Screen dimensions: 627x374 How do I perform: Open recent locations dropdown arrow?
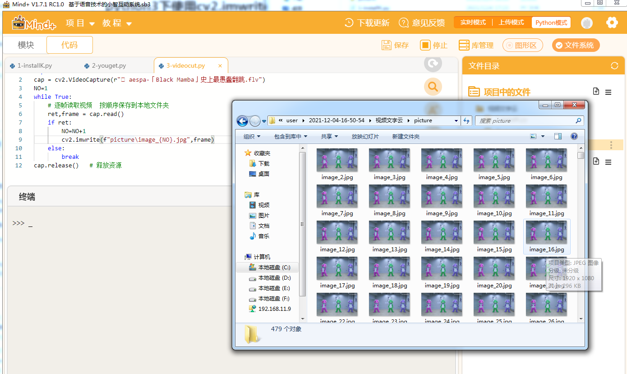(264, 121)
